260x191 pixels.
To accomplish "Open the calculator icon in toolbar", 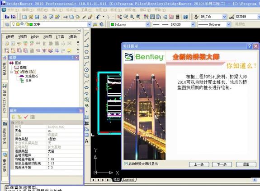I will tap(178, 17).
